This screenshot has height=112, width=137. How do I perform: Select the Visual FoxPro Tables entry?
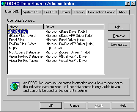[24, 61]
